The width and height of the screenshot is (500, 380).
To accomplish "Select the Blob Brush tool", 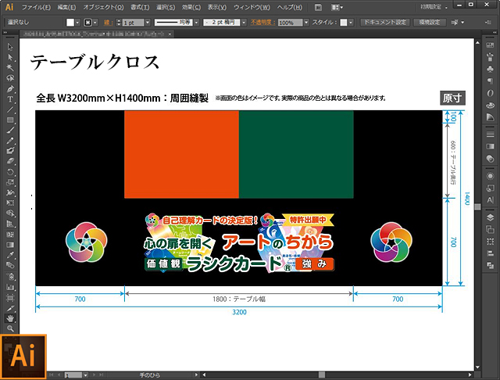I will pyautogui.click(x=10, y=151).
